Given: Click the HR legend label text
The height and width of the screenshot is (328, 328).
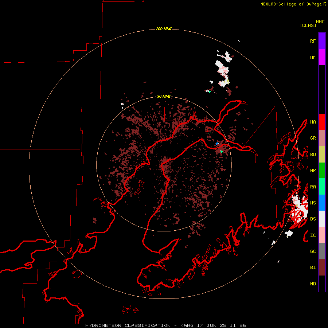Looking at the screenshot, I should click(313, 170).
